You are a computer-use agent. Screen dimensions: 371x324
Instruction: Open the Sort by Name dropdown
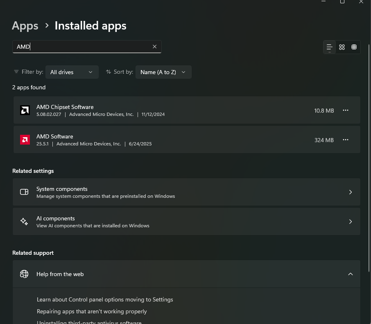(163, 72)
